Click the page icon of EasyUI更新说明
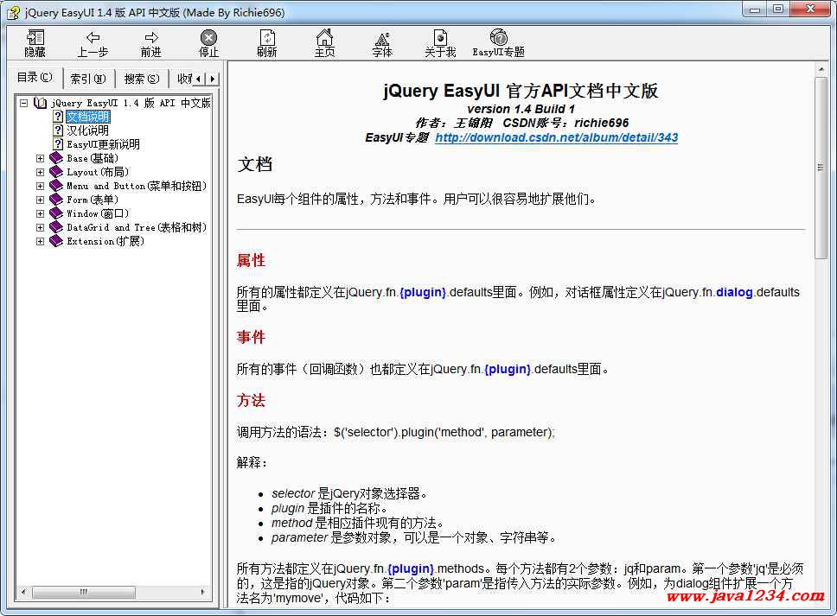The width and height of the screenshot is (837, 616). tap(58, 144)
